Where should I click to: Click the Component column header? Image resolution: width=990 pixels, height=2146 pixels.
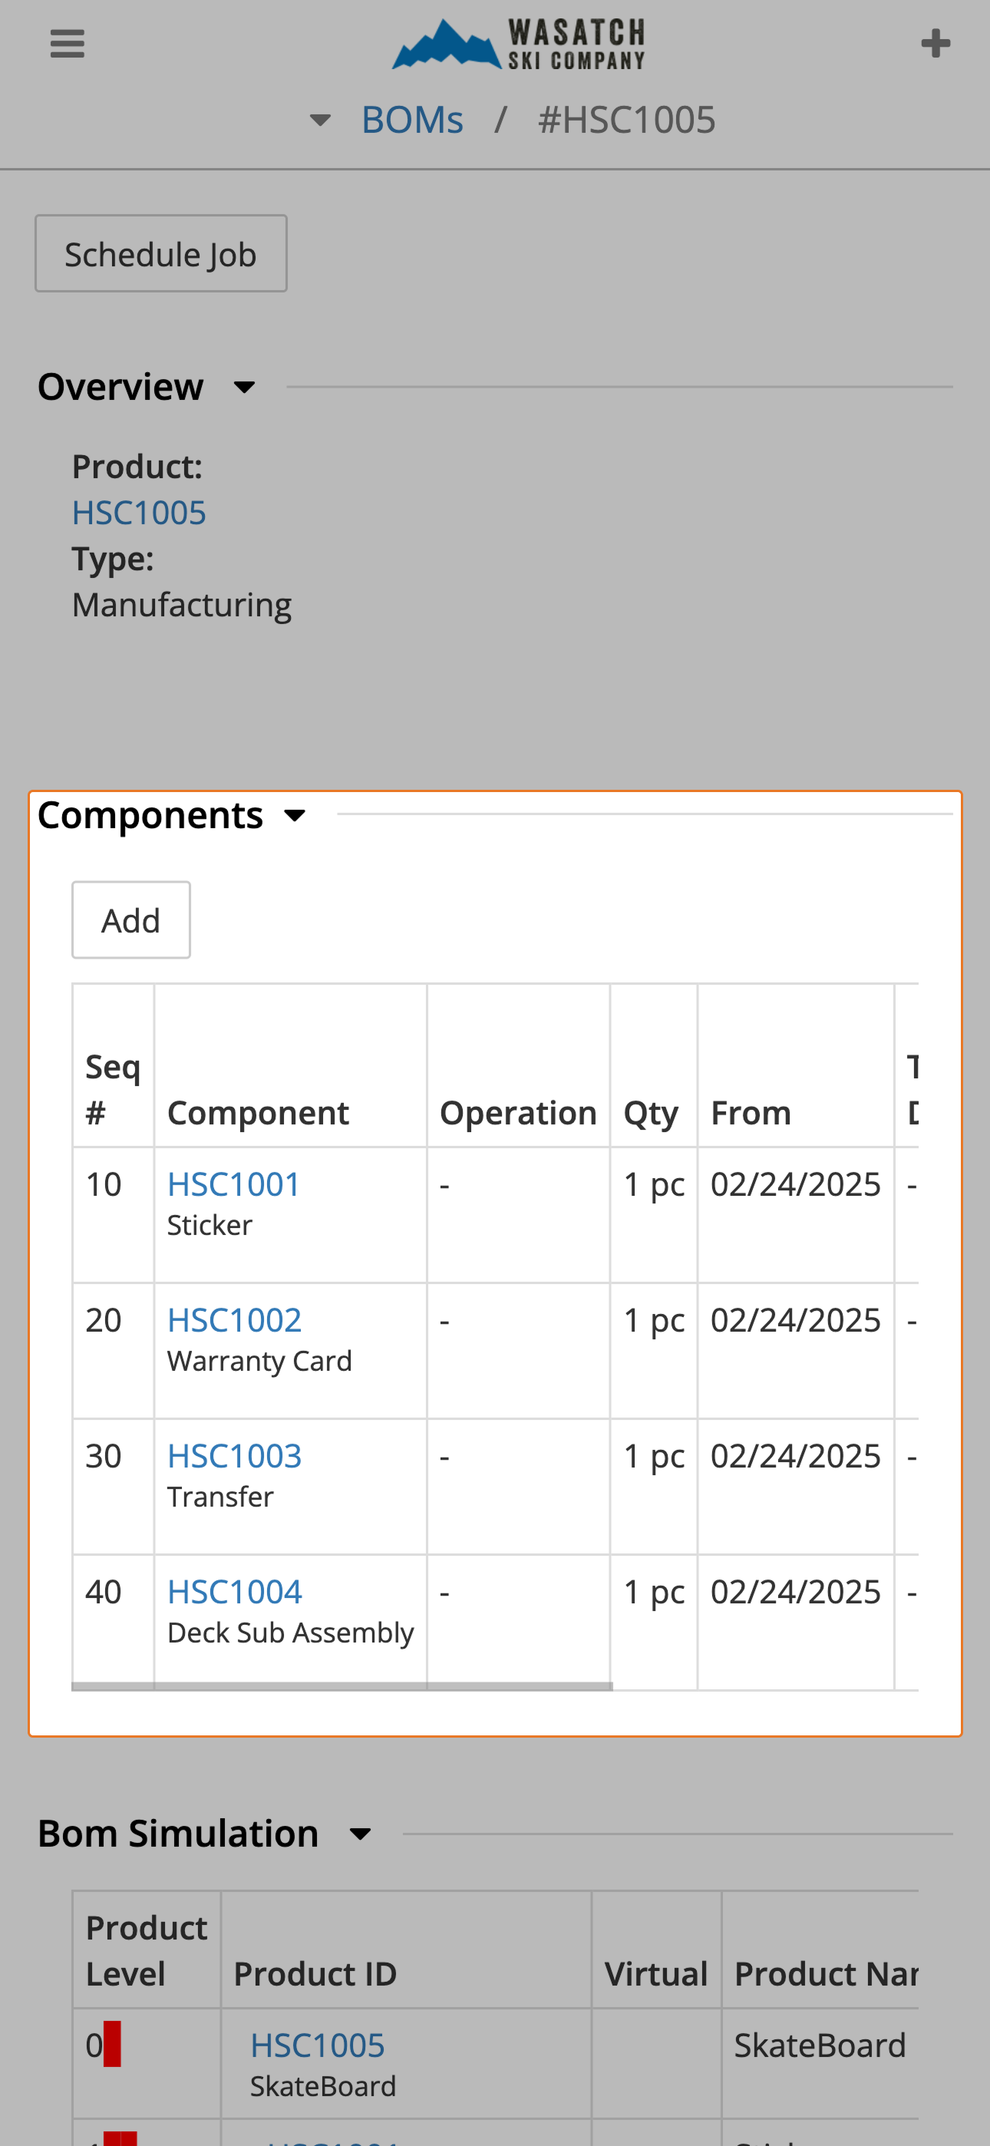point(258,1113)
